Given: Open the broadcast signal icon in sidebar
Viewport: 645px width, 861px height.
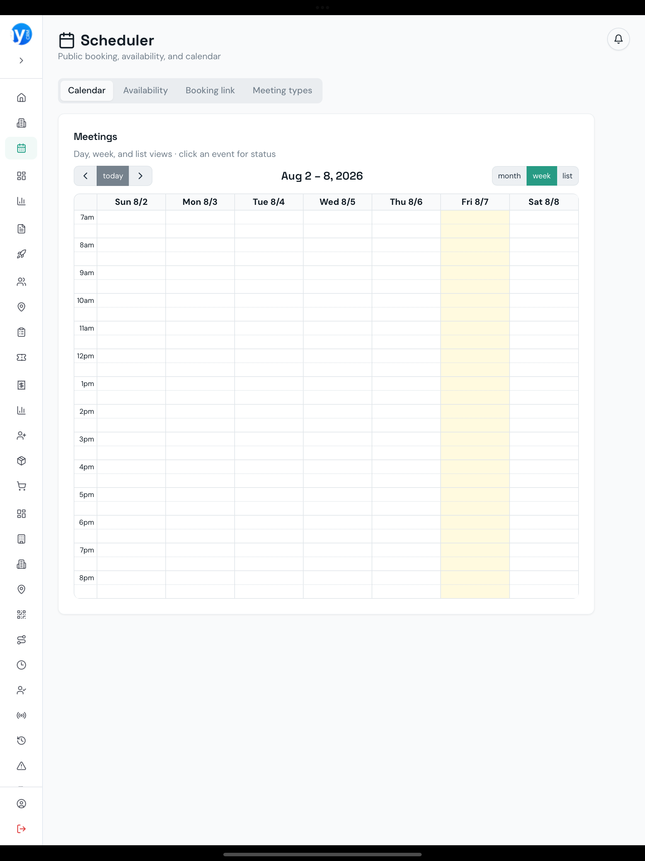Looking at the screenshot, I should 21,715.
